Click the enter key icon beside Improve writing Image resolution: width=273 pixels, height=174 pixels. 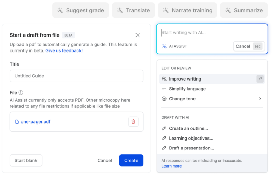pyautogui.click(x=260, y=79)
